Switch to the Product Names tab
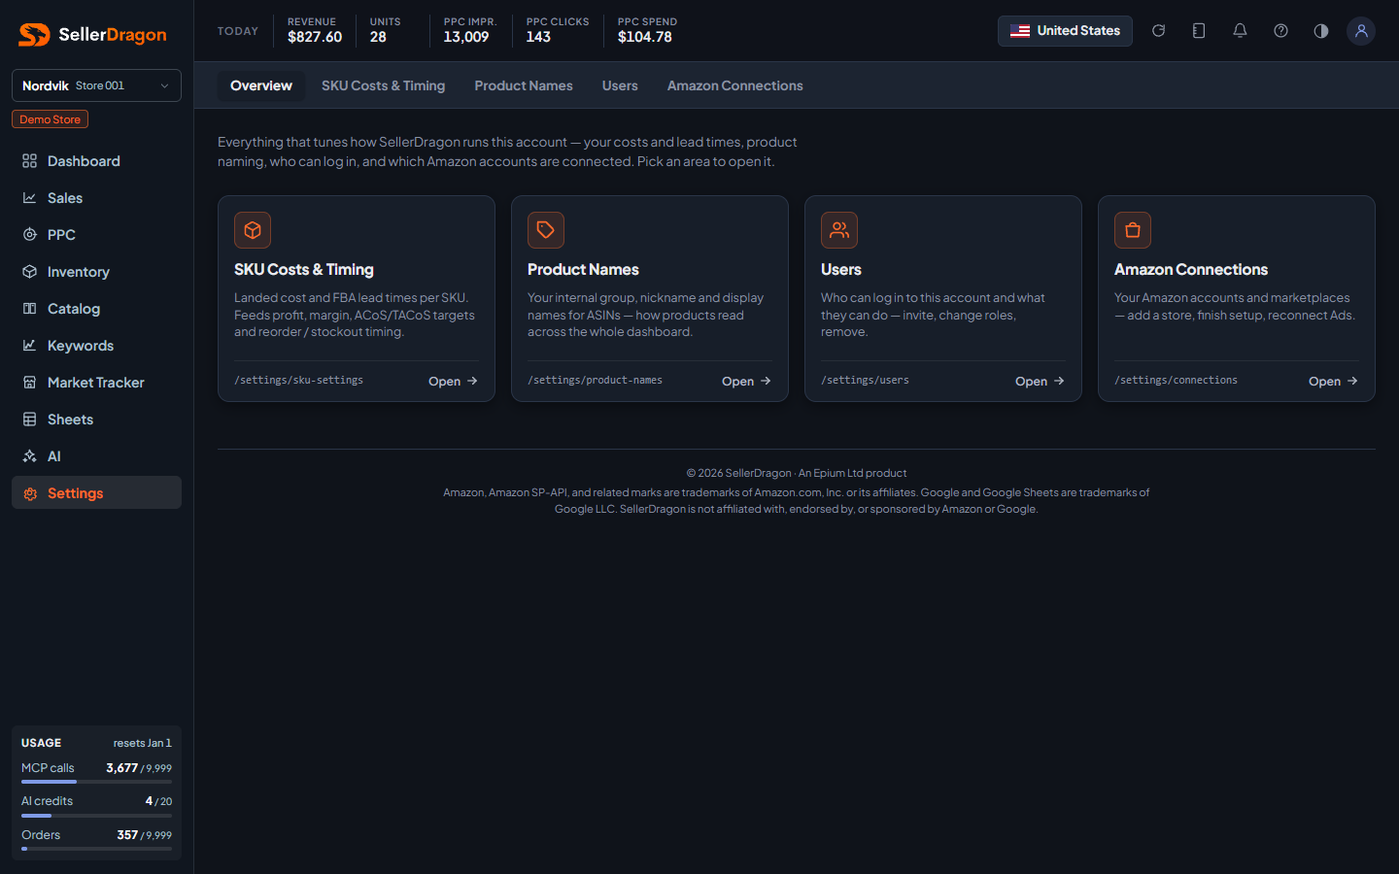 click(x=524, y=85)
